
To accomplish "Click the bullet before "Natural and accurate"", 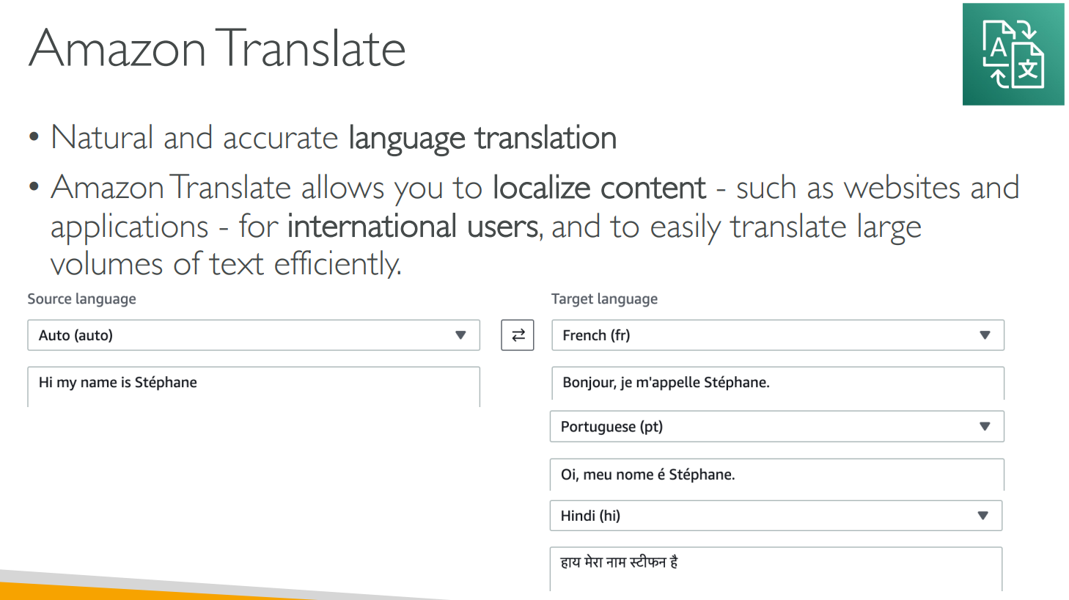I will click(x=34, y=137).
